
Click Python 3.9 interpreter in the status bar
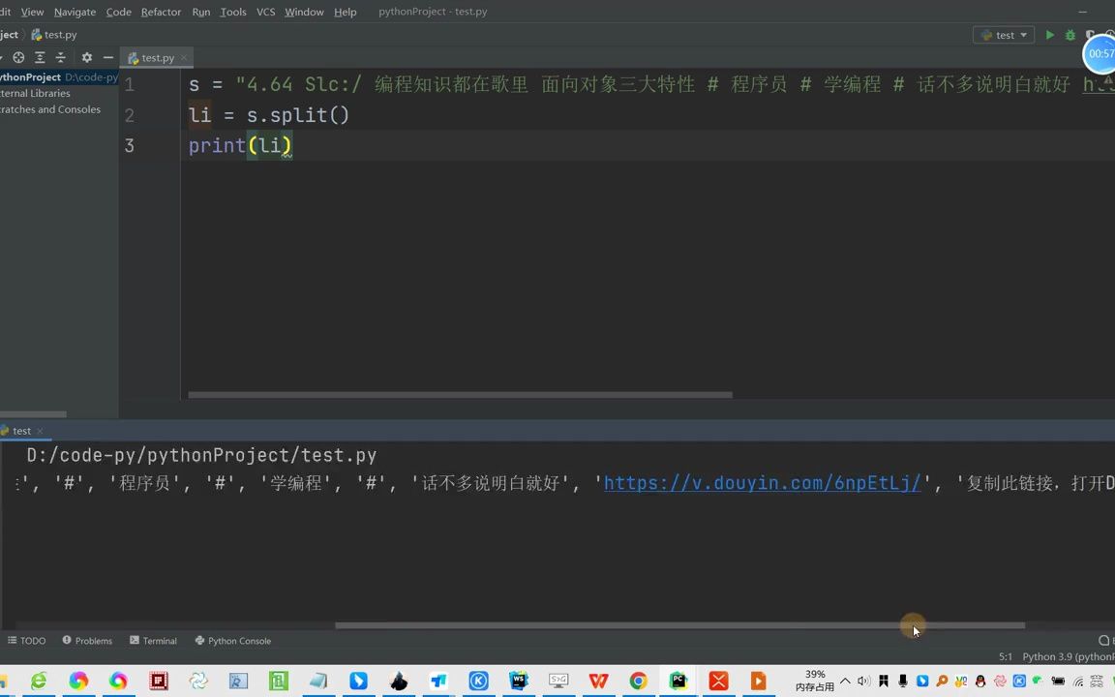(1065, 656)
